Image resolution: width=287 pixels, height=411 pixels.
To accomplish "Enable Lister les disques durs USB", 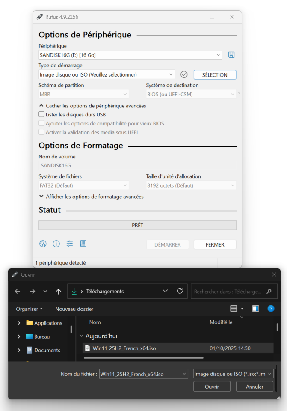I will [x=42, y=114].
